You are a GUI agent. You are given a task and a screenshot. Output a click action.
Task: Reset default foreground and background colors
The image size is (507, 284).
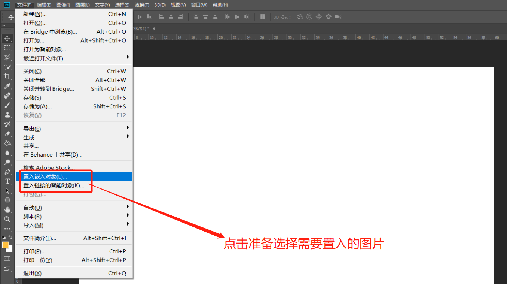pos(3,237)
